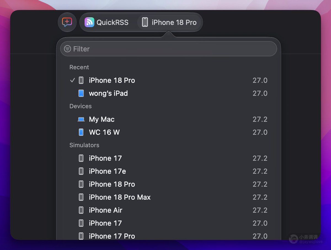Click the phone icon beside iPhone 17e
The width and height of the screenshot is (331, 250).
81,171
